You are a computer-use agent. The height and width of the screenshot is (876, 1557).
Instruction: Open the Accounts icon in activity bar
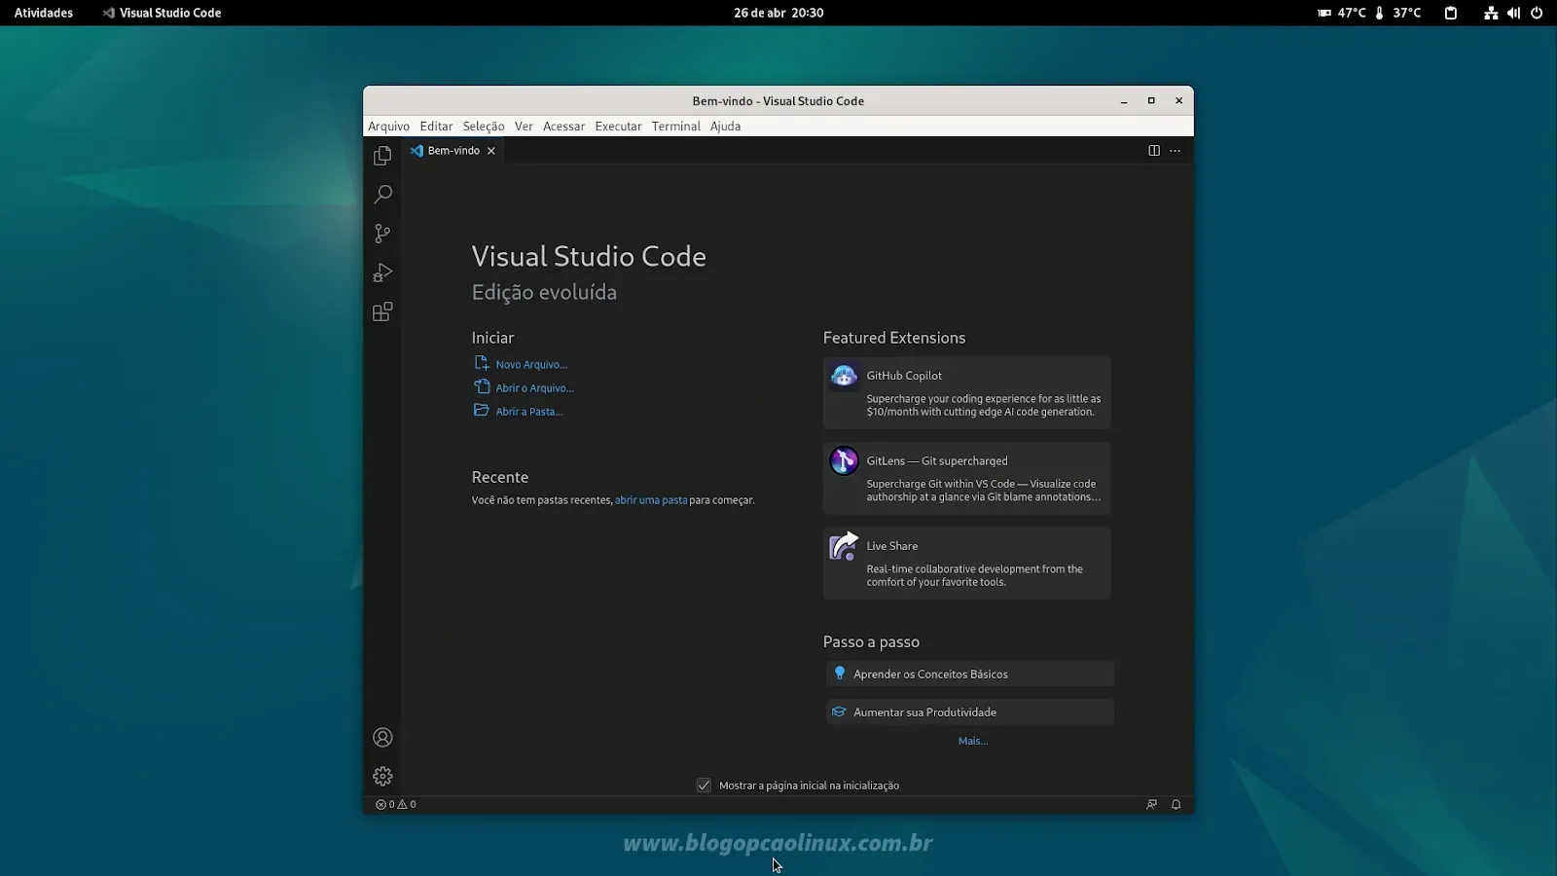click(382, 738)
